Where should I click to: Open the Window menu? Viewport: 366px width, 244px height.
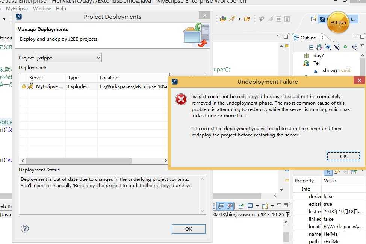click(42, 8)
